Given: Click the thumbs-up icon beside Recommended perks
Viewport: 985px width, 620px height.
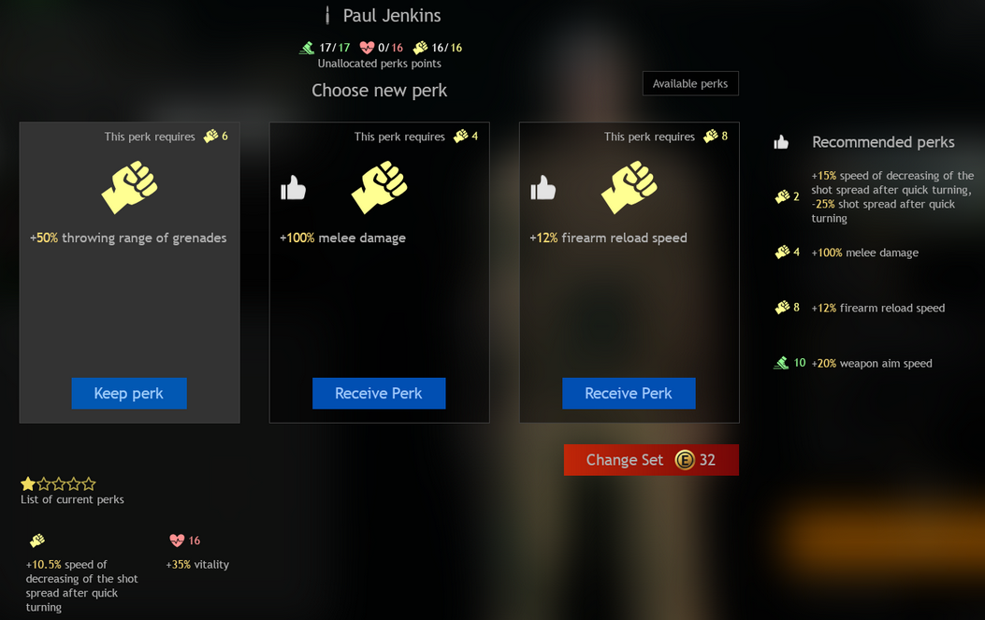Looking at the screenshot, I should (x=781, y=142).
